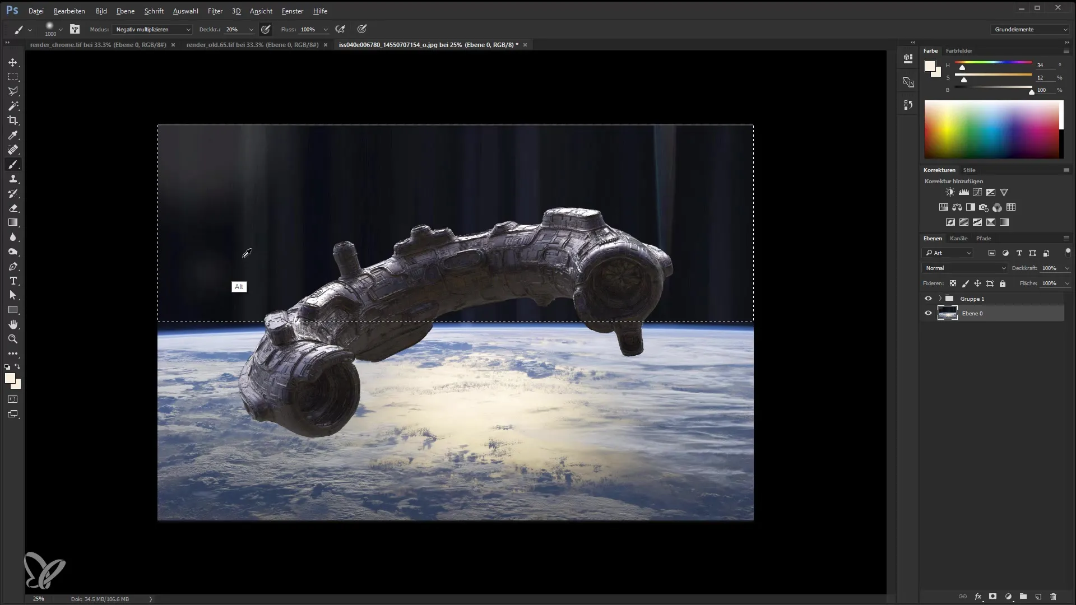Select the Crop tool

[13, 120]
